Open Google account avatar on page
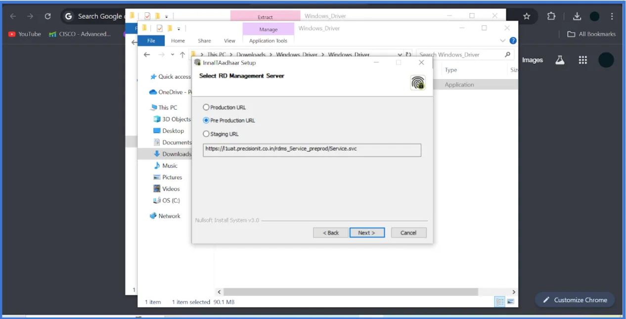Image resolution: width=626 pixels, height=319 pixels. point(606,60)
